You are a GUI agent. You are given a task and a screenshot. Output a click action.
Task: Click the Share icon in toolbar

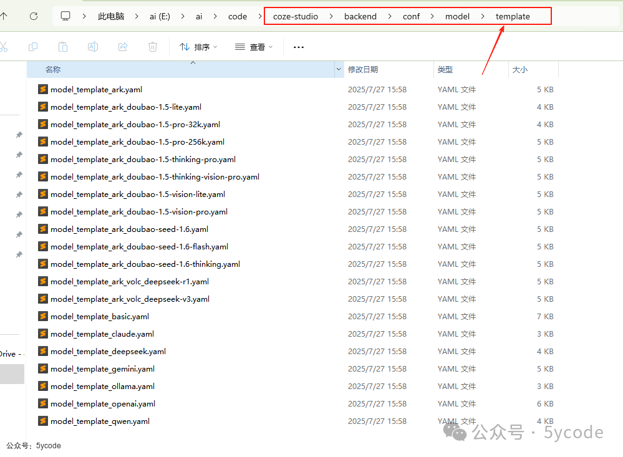(x=123, y=47)
